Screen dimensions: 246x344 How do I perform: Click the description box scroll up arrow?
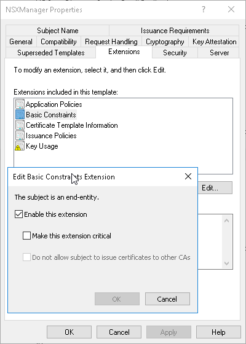point(227,221)
